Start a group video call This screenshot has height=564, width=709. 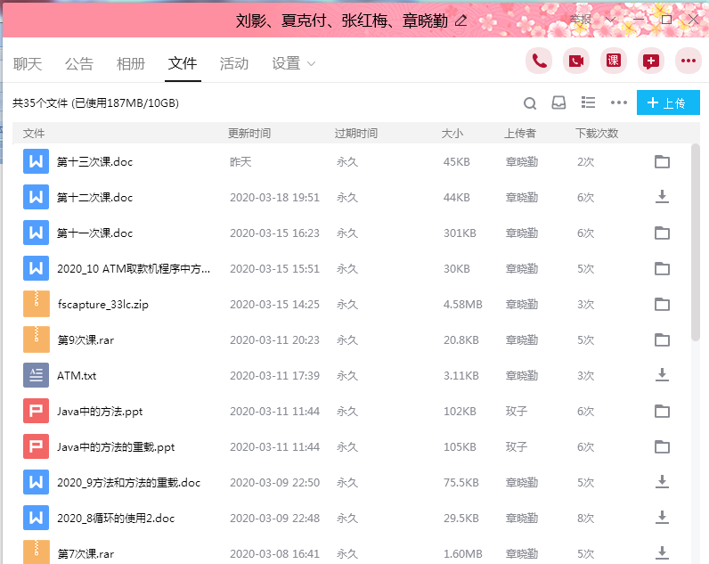(x=576, y=61)
